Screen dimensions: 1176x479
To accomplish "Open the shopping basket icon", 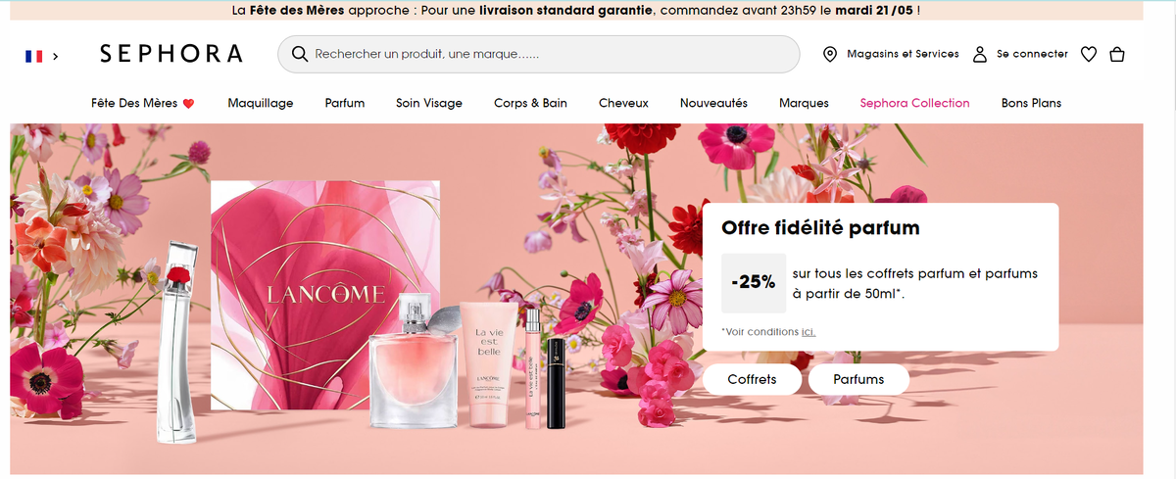I will click(1117, 55).
